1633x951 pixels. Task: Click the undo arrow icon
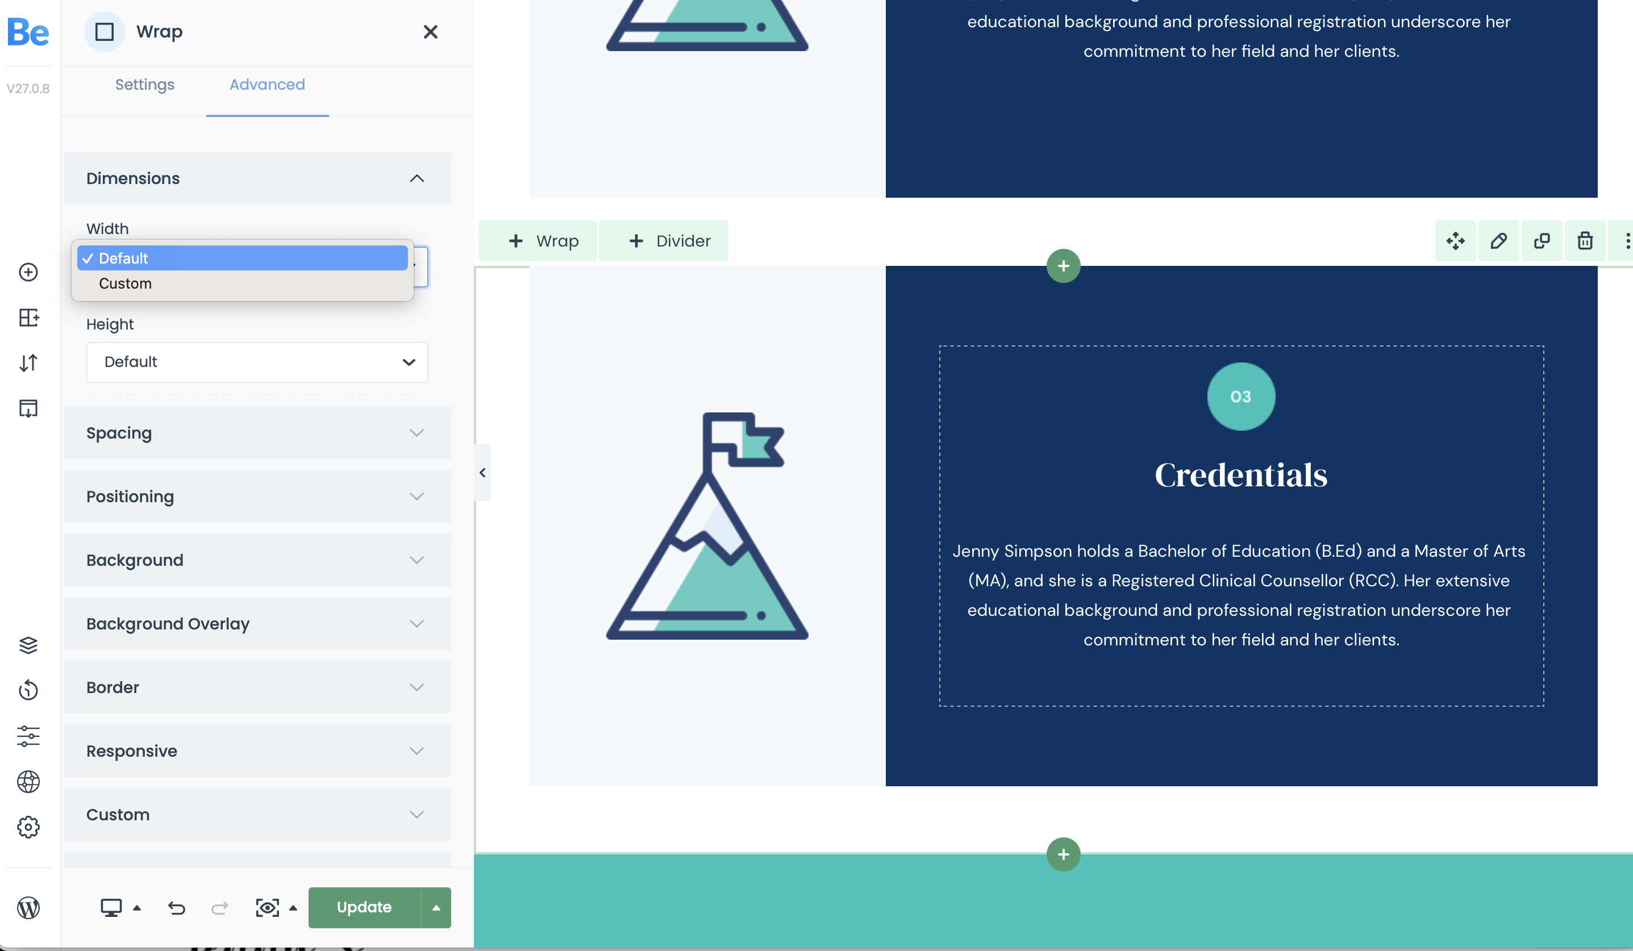pyautogui.click(x=177, y=907)
